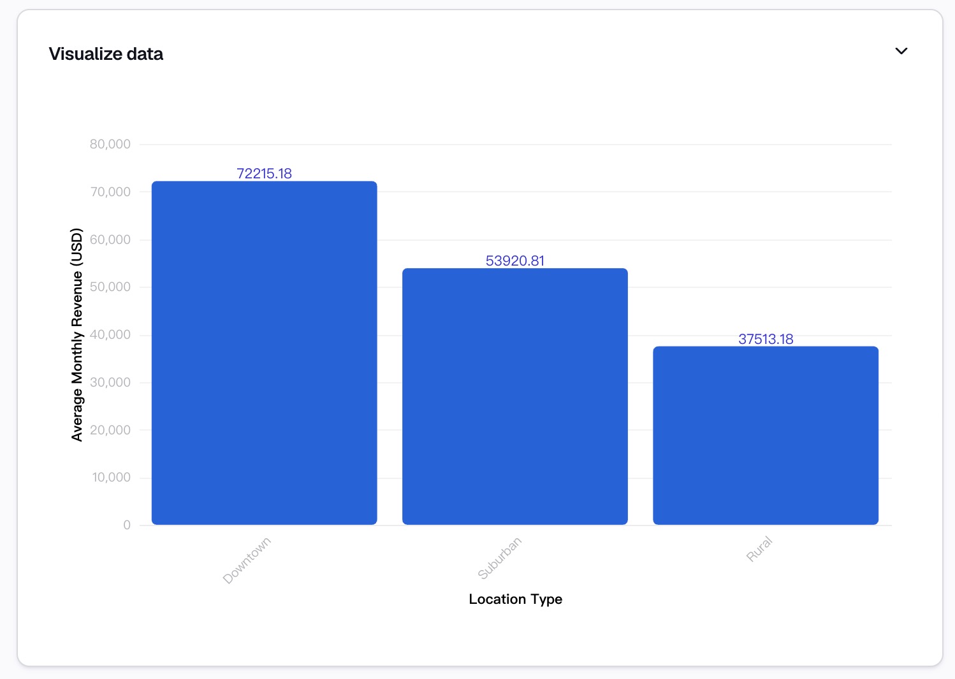Click the Visualize data heading
Screen dimensions: 955x679
point(106,54)
